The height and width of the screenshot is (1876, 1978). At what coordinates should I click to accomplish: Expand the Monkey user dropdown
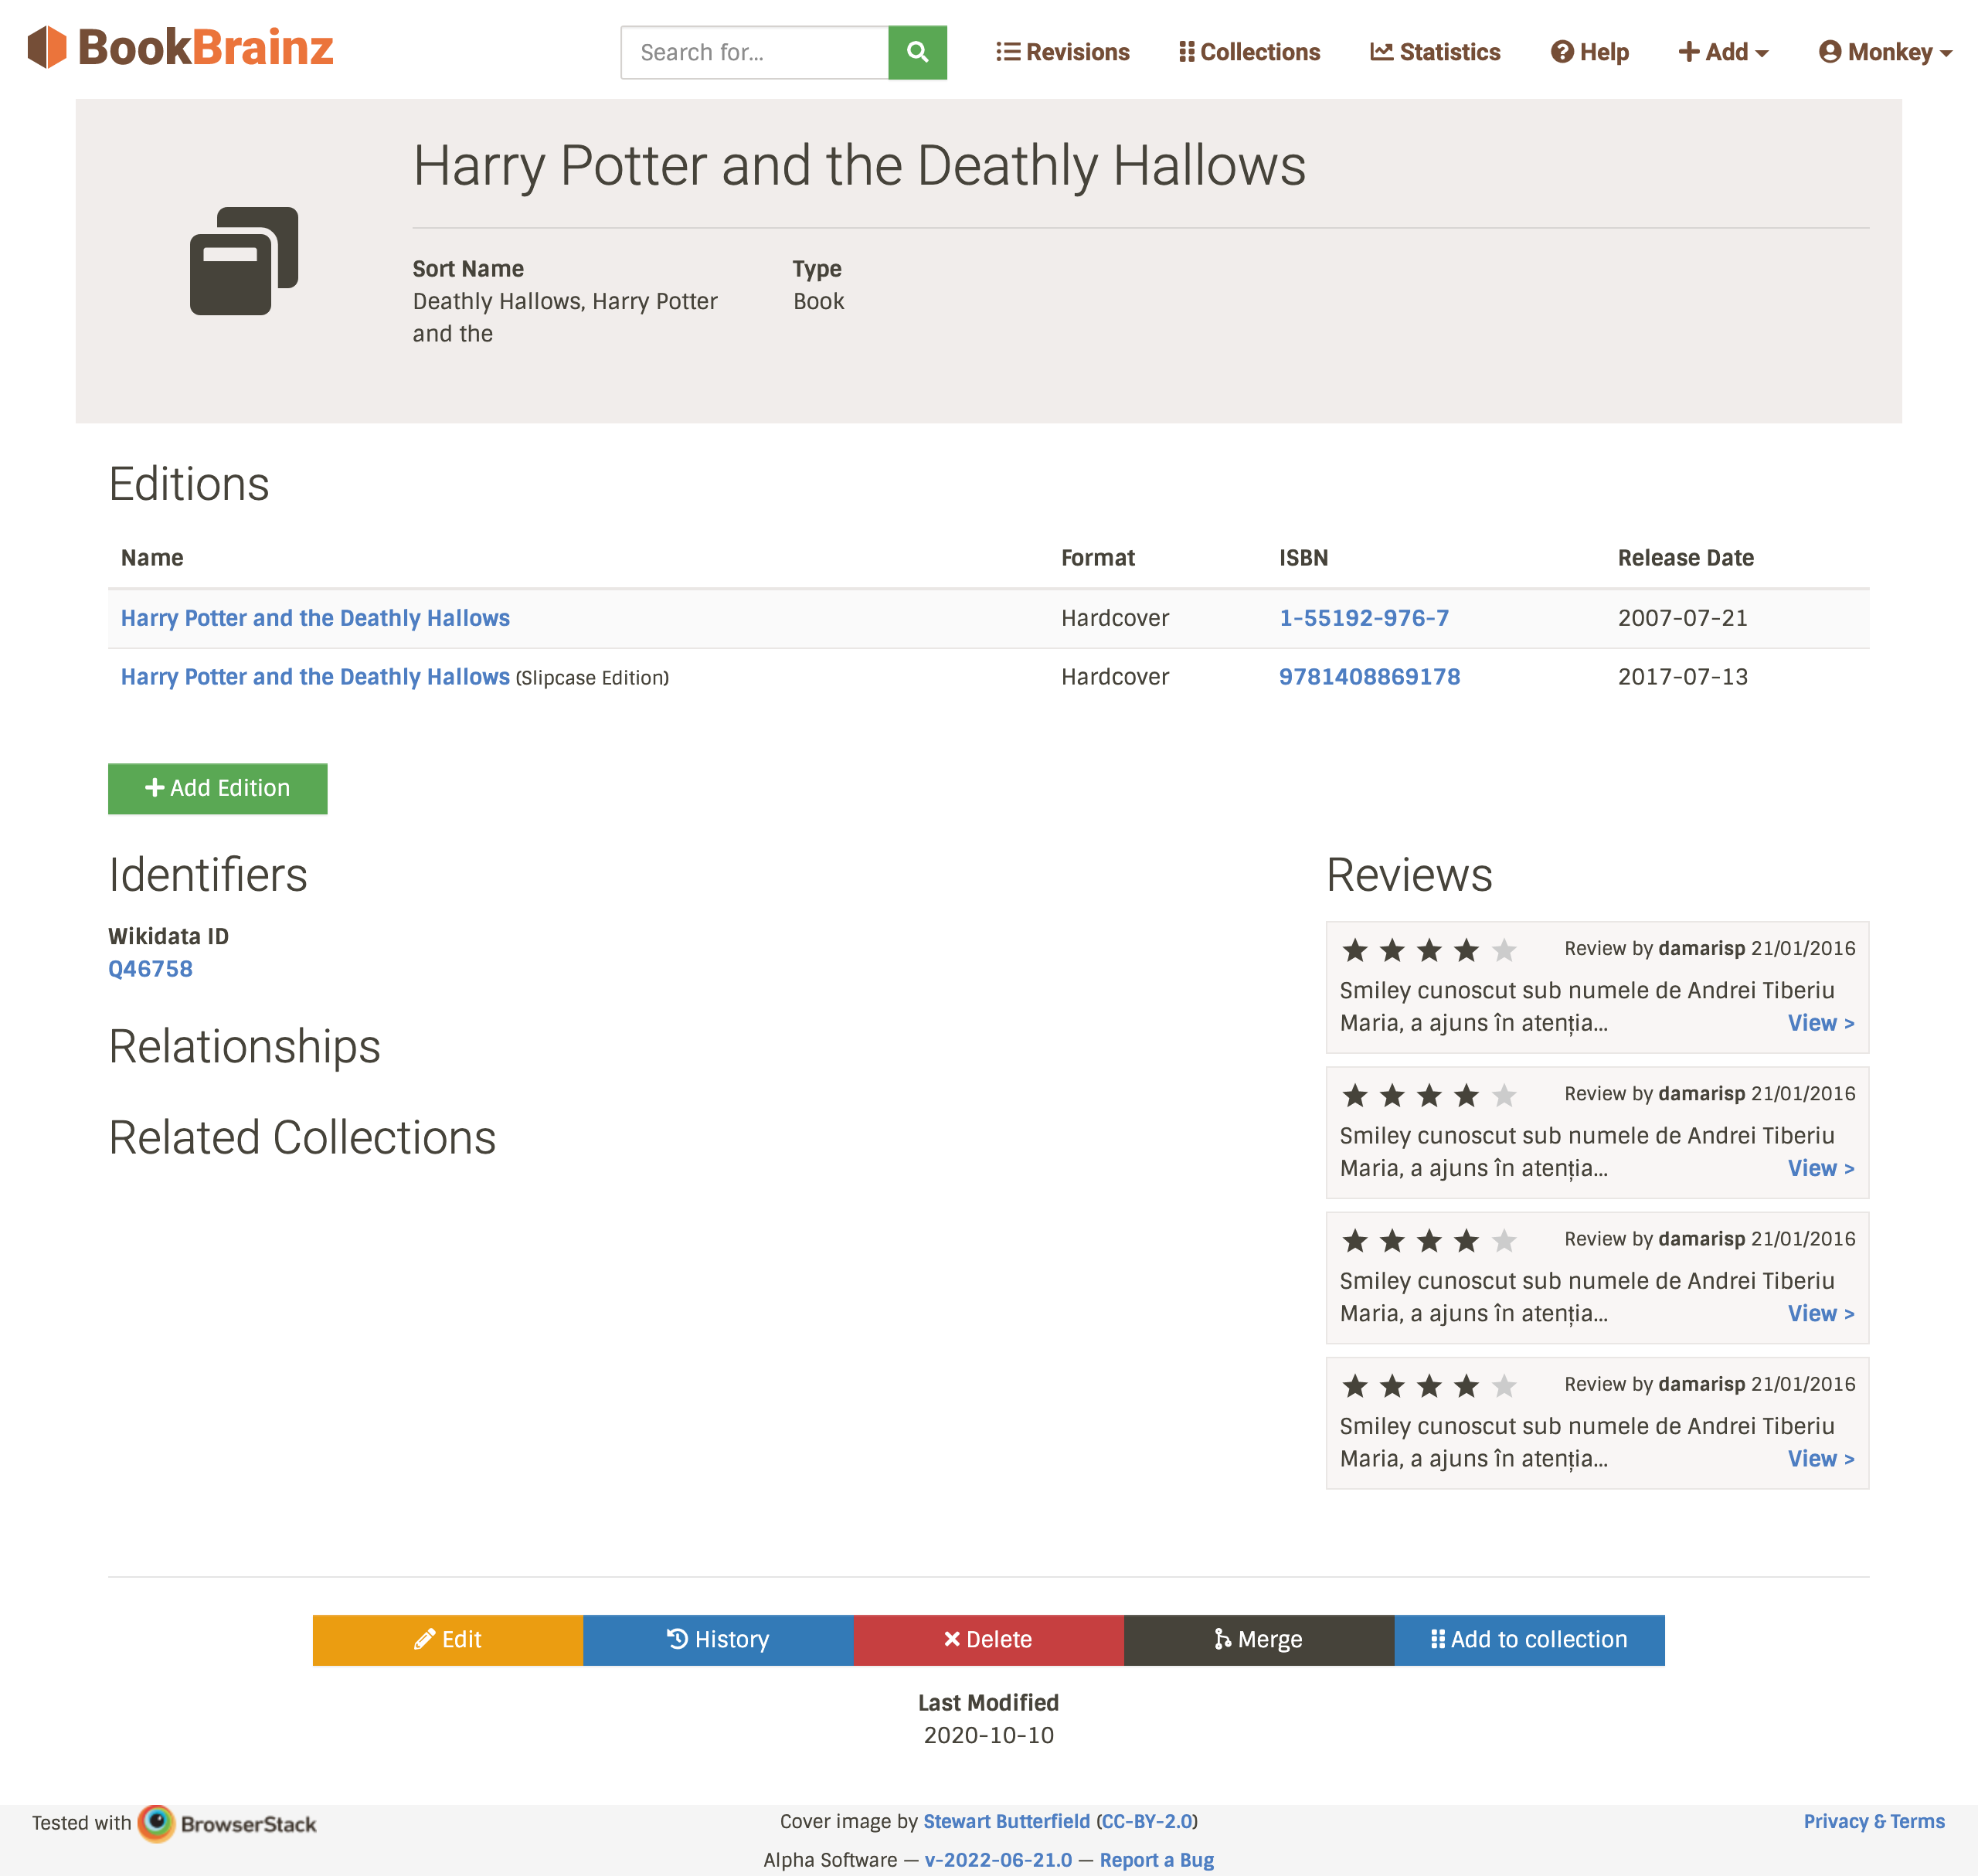pyautogui.click(x=1885, y=52)
